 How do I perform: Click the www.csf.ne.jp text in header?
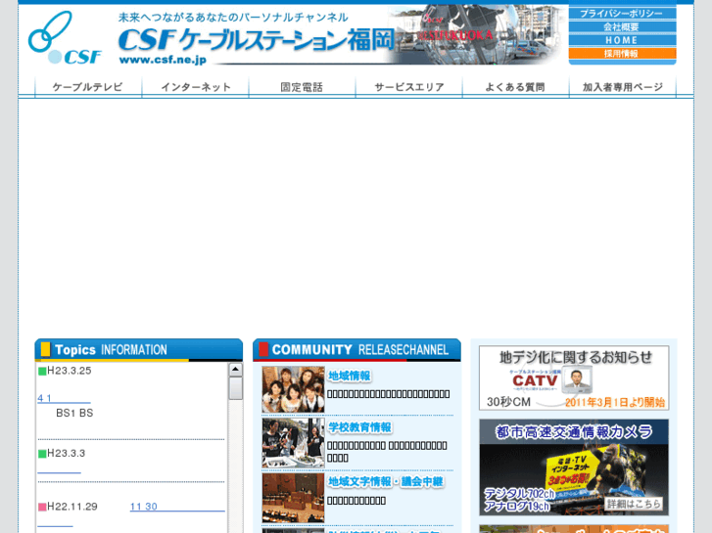(163, 60)
